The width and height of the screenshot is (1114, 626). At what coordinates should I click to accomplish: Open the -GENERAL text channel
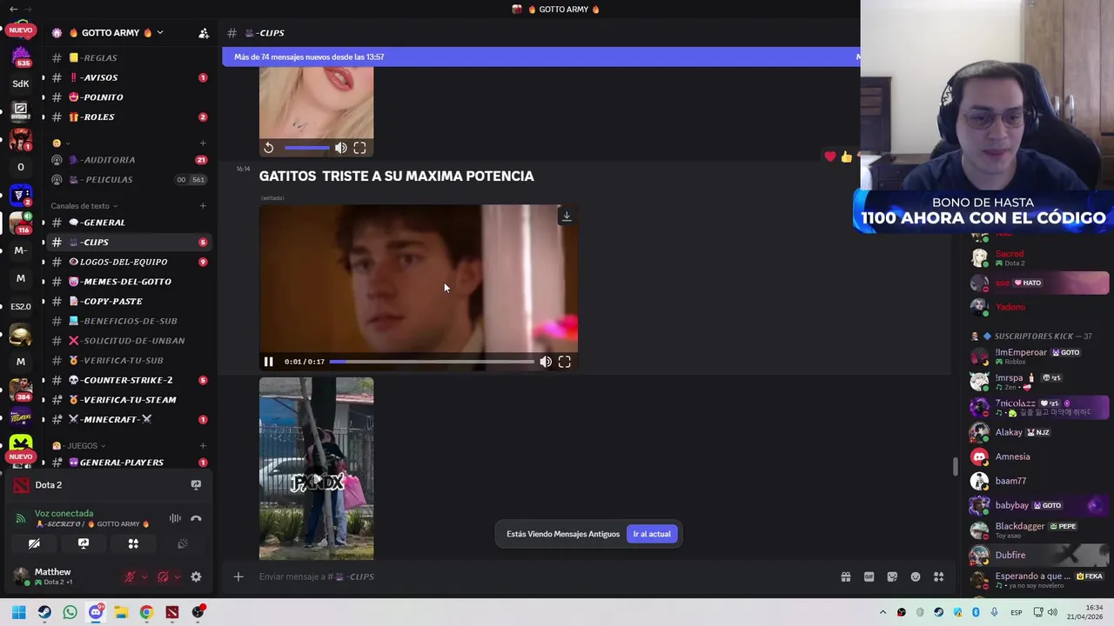coord(129,223)
